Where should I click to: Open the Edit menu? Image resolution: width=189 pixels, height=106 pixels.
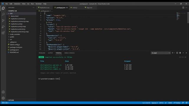tap(11, 4)
